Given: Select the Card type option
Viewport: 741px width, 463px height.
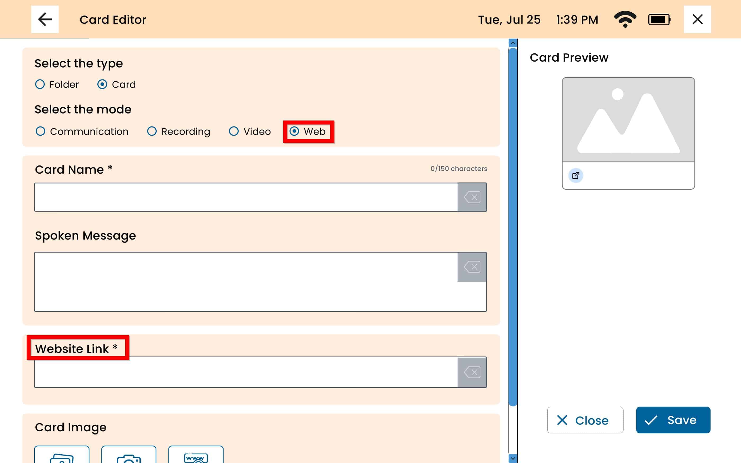Looking at the screenshot, I should [102, 84].
